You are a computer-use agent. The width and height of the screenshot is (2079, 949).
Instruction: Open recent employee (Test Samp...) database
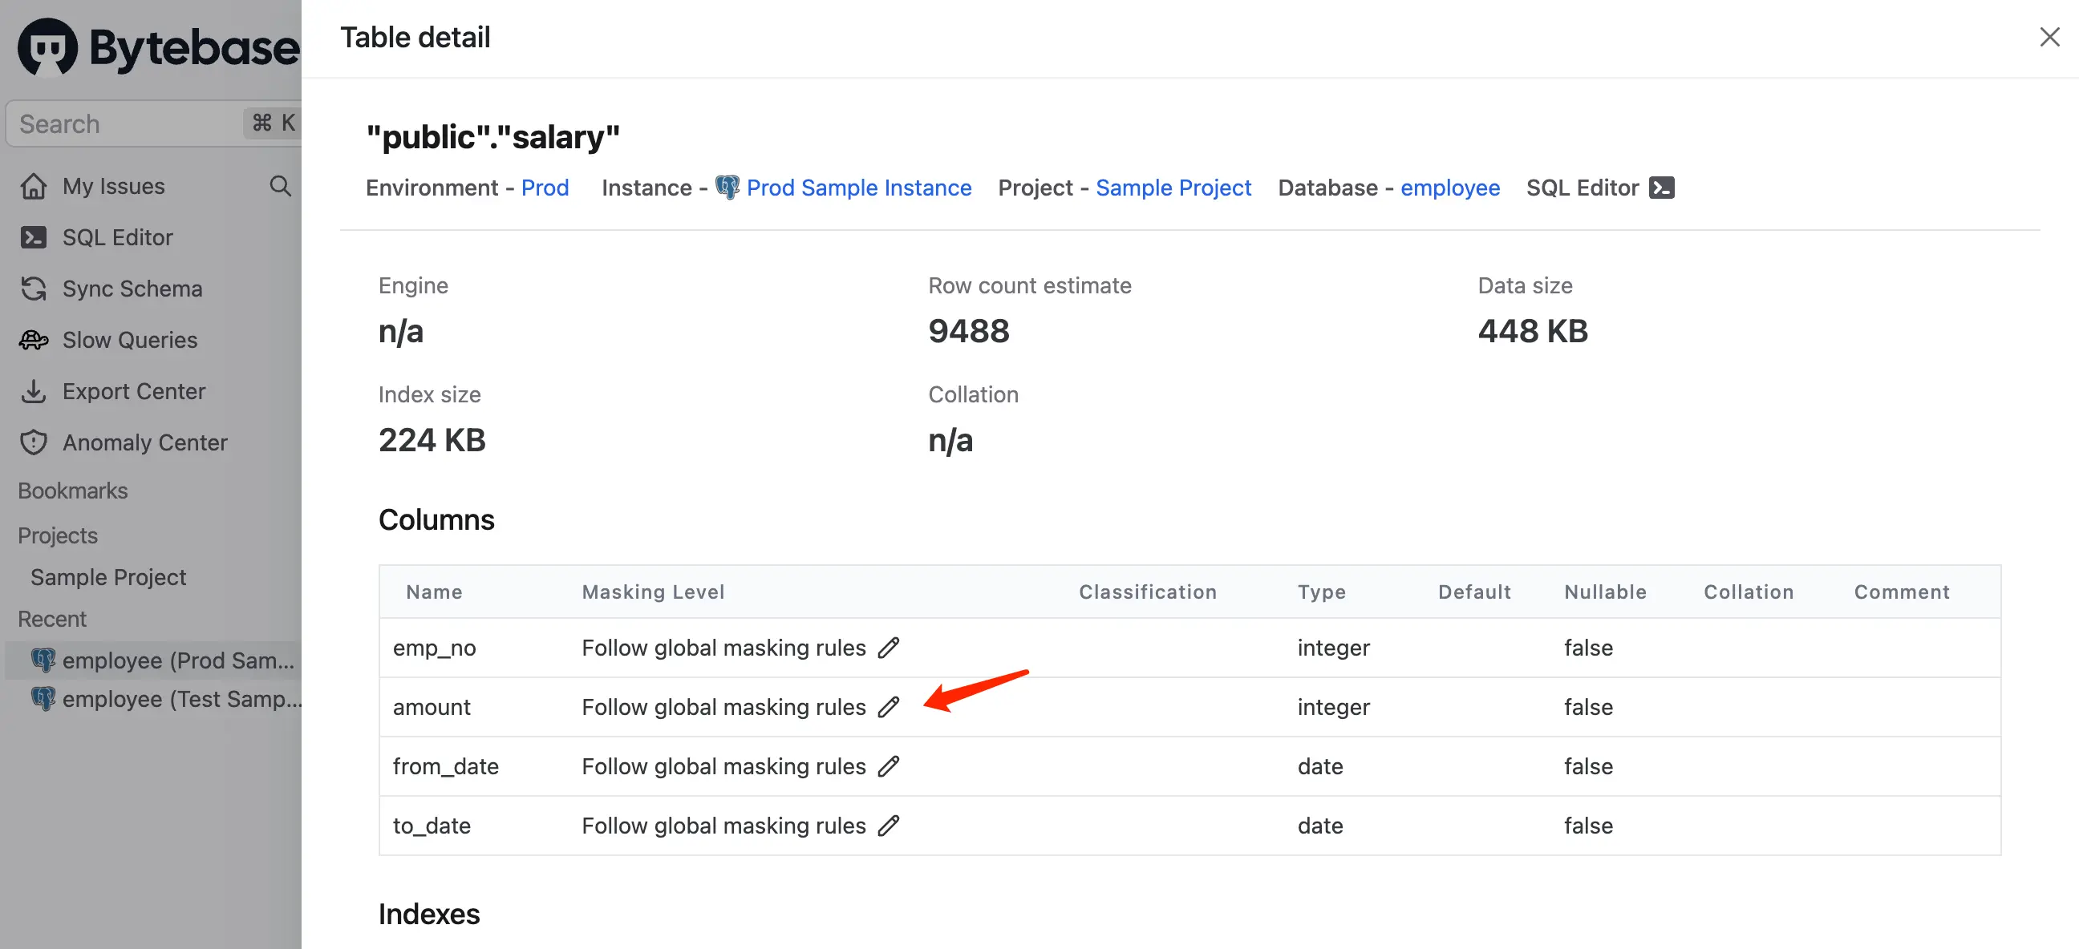coord(167,699)
